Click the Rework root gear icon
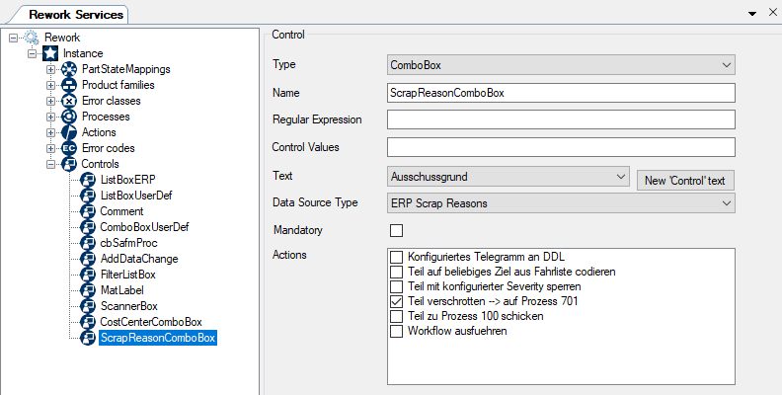 pos(32,38)
